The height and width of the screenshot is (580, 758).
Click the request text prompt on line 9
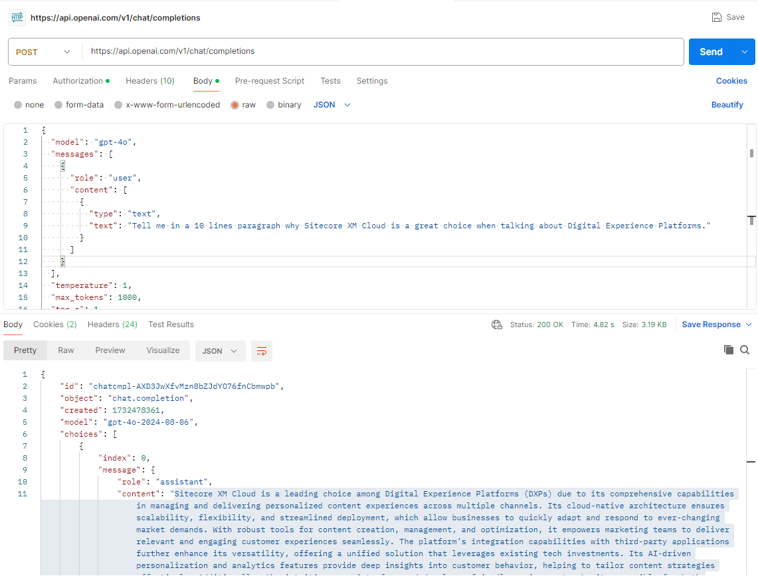[419, 226]
